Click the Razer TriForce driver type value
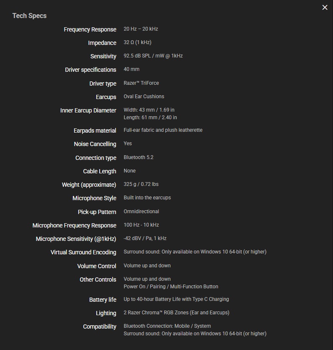 [x=141, y=83]
